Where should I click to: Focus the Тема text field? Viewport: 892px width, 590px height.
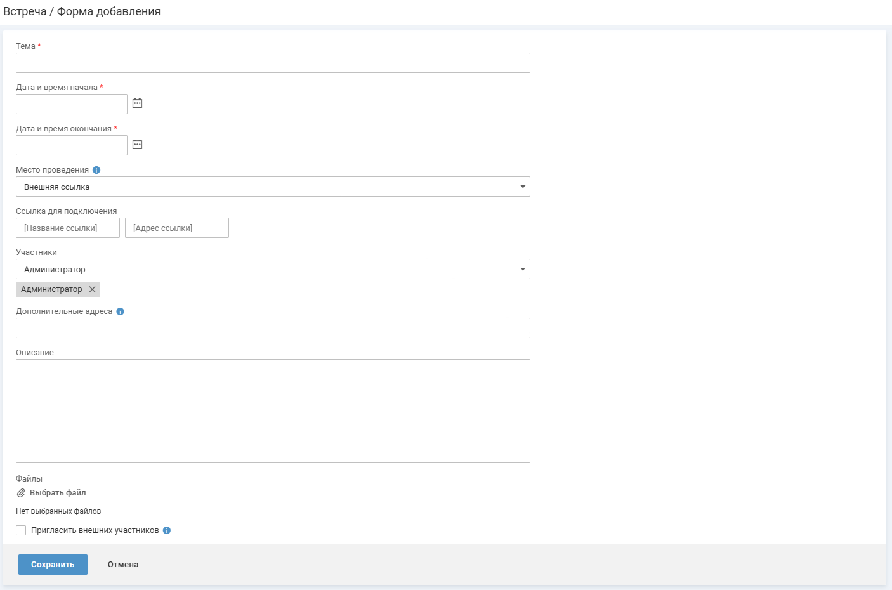273,63
